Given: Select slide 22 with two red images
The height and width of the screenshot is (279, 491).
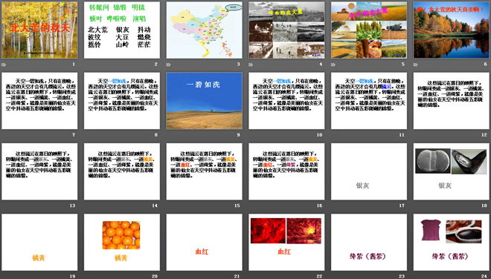Looking at the screenshot, I should (x=286, y=242).
